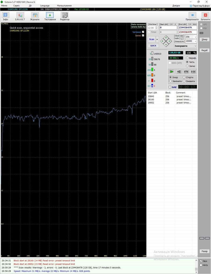Select the Ігнор radio option

coord(170,77)
